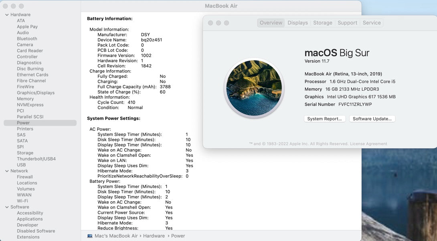Collapse the Software section in sidebar
The width and height of the screenshot is (437, 241).
7,207
